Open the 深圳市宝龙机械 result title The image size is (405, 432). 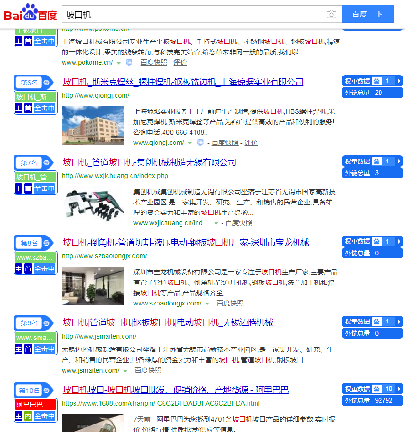click(186, 243)
